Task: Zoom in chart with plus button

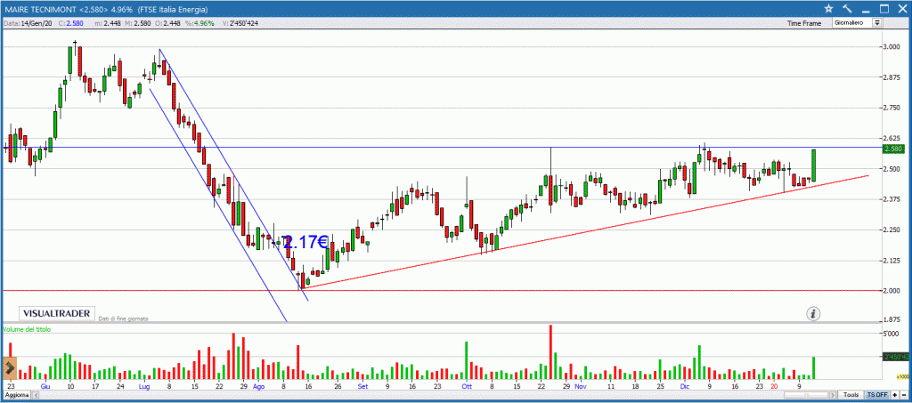Action: [895, 394]
